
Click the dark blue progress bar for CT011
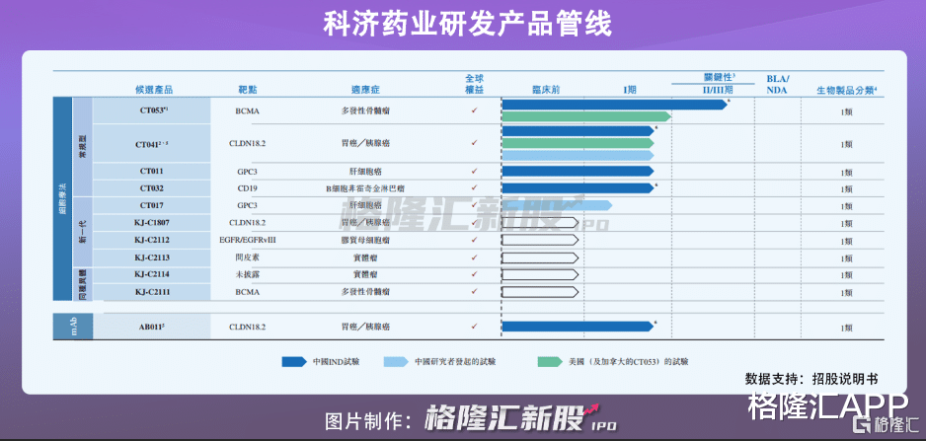[579, 172]
